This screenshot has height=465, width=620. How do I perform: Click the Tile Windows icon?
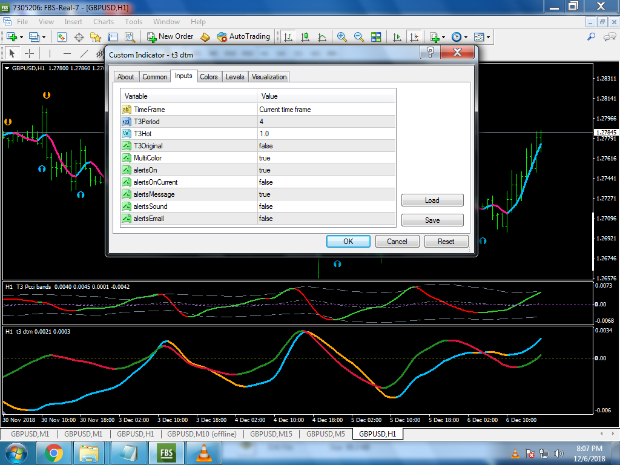point(376,37)
